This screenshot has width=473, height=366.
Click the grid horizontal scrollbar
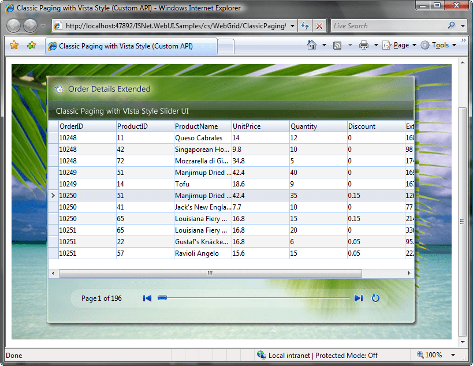pyautogui.click(x=210, y=273)
